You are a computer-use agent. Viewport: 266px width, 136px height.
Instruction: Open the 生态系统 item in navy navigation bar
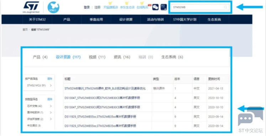(x=214, y=20)
